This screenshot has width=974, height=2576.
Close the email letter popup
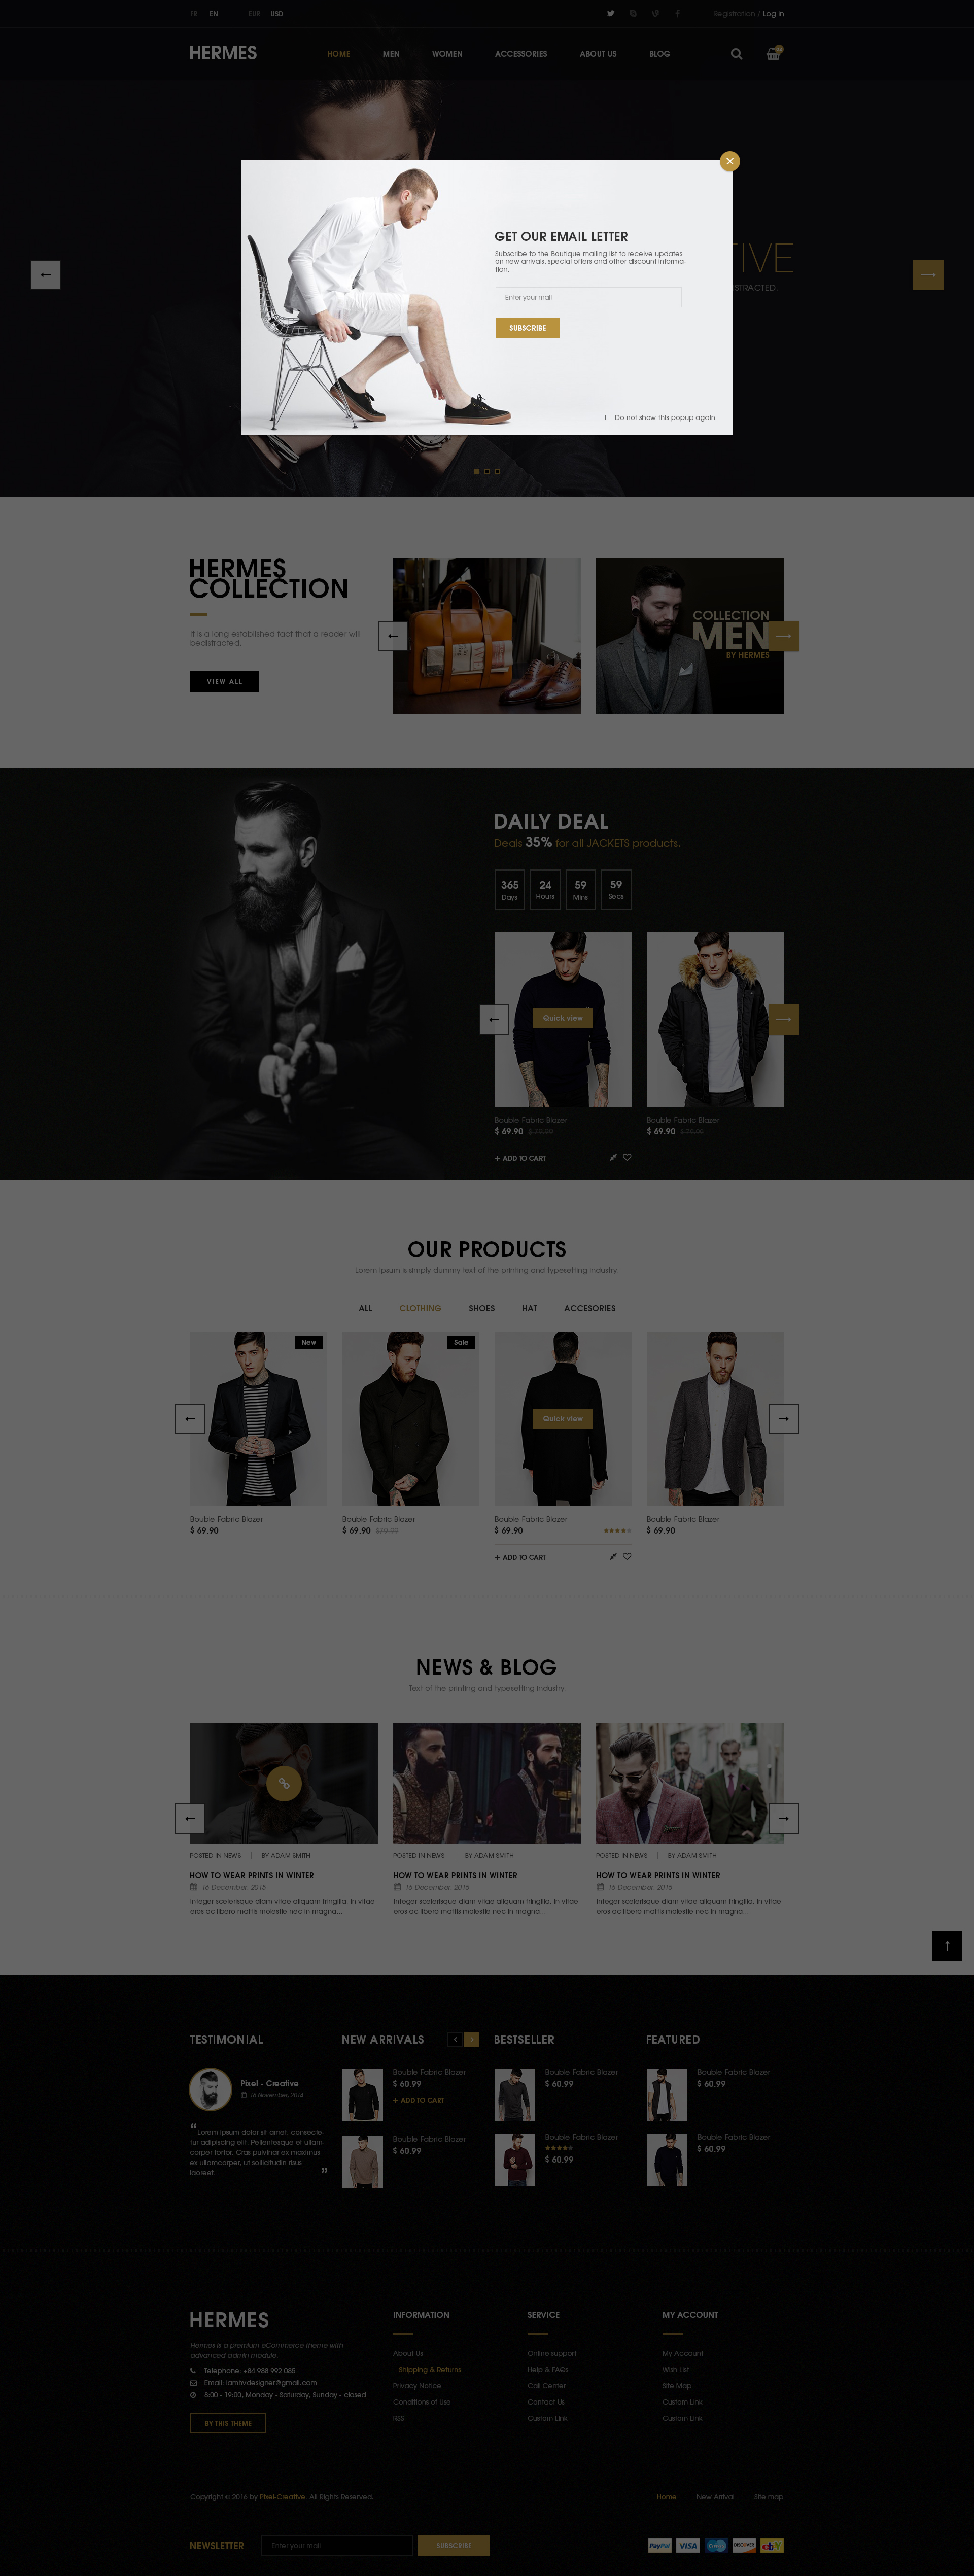click(730, 161)
